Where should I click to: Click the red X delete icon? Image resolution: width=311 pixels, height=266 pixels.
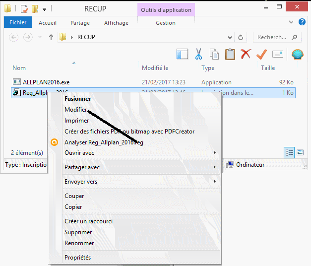click(246, 54)
